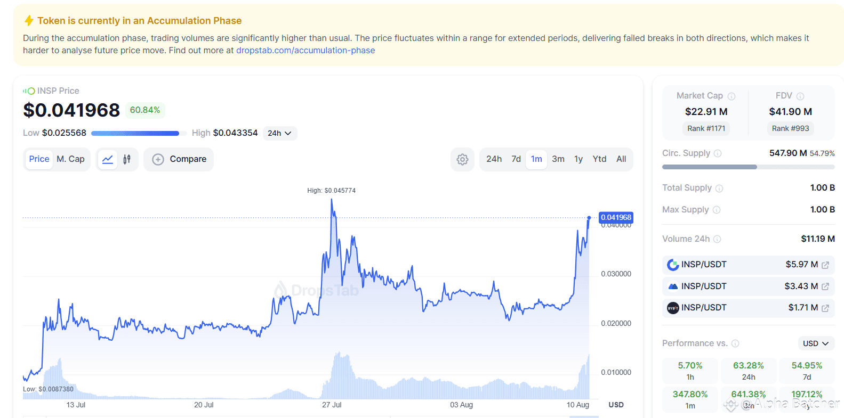Click the 5.70% 1h performance cell

pos(690,371)
